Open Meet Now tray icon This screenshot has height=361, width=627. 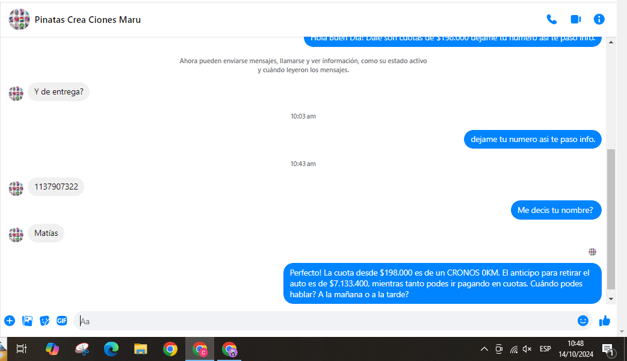[499, 349]
